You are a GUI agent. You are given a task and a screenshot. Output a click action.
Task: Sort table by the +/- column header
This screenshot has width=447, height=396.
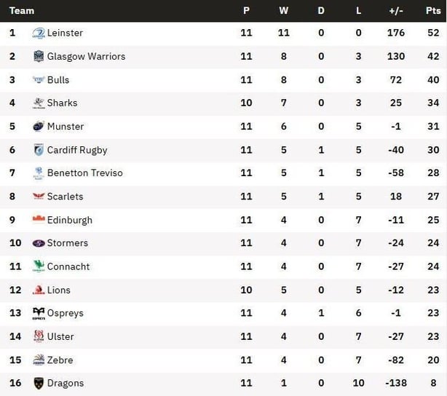pyautogui.click(x=396, y=10)
